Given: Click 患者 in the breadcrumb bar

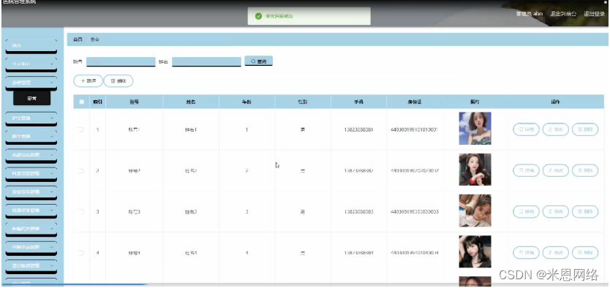Looking at the screenshot, I should pyautogui.click(x=95, y=39).
